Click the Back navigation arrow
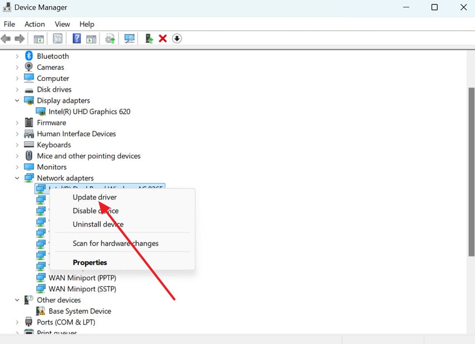The image size is (475, 344). pos(6,38)
